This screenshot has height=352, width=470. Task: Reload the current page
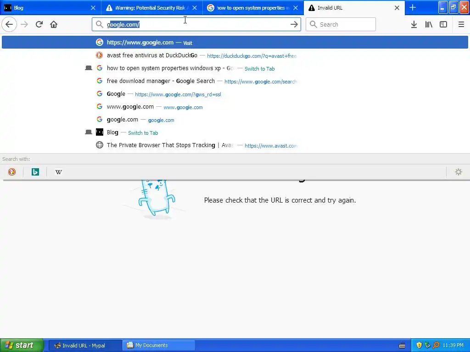click(x=39, y=24)
